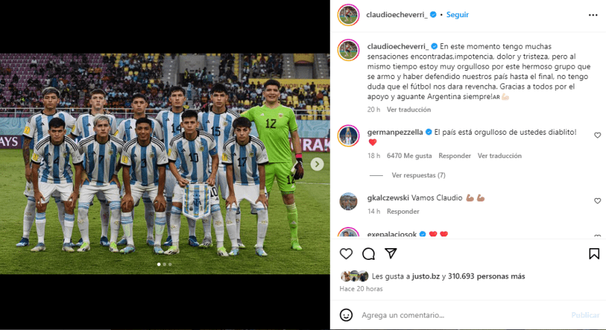This screenshot has width=606, height=330.
Task: Advance to next photo with carousel arrow
Action: [317, 164]
